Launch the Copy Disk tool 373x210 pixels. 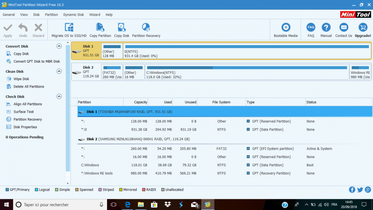122,28
